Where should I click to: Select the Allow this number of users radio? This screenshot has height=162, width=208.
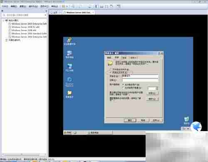(x=132, y=88)
